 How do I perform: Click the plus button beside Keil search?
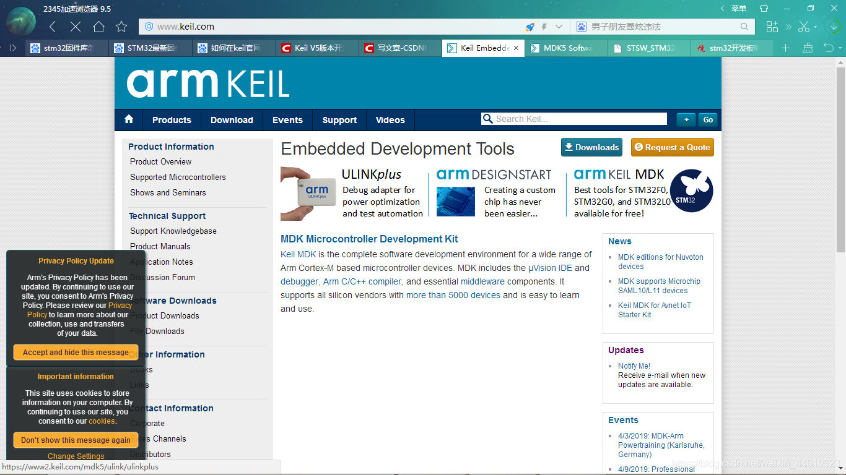point(686,119)
